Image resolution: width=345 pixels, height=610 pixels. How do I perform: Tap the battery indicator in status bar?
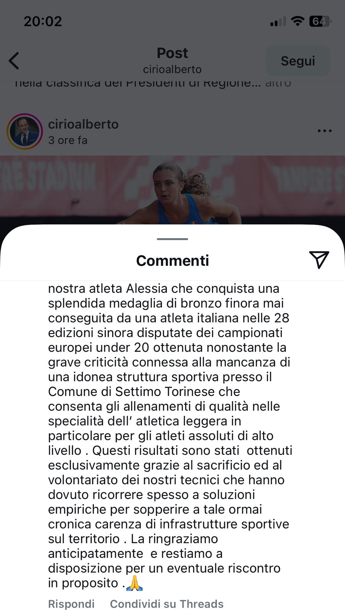(320, 21)
